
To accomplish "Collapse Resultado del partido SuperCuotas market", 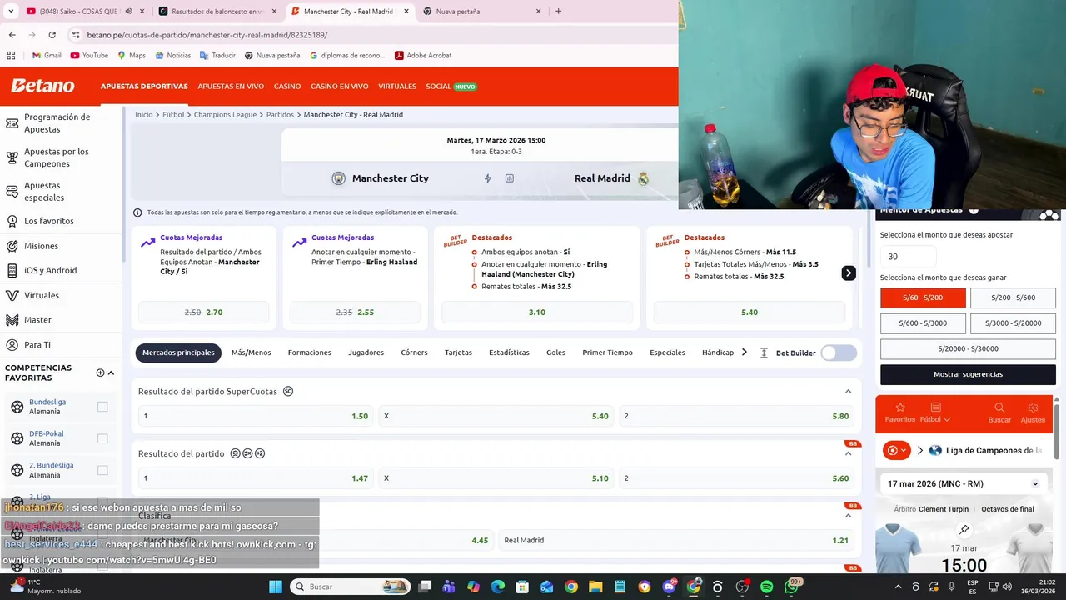I will [x=848, y=392].
